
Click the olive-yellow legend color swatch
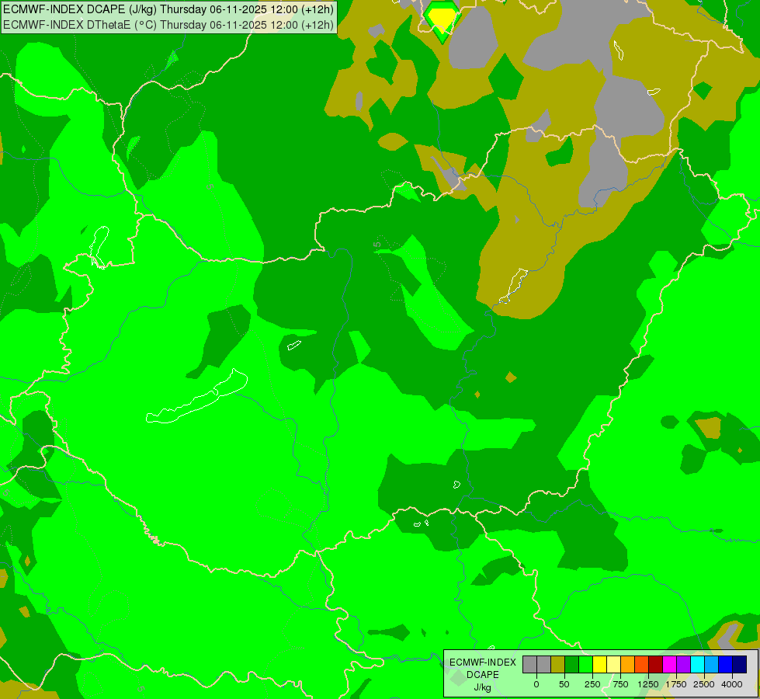click(557, 665)
